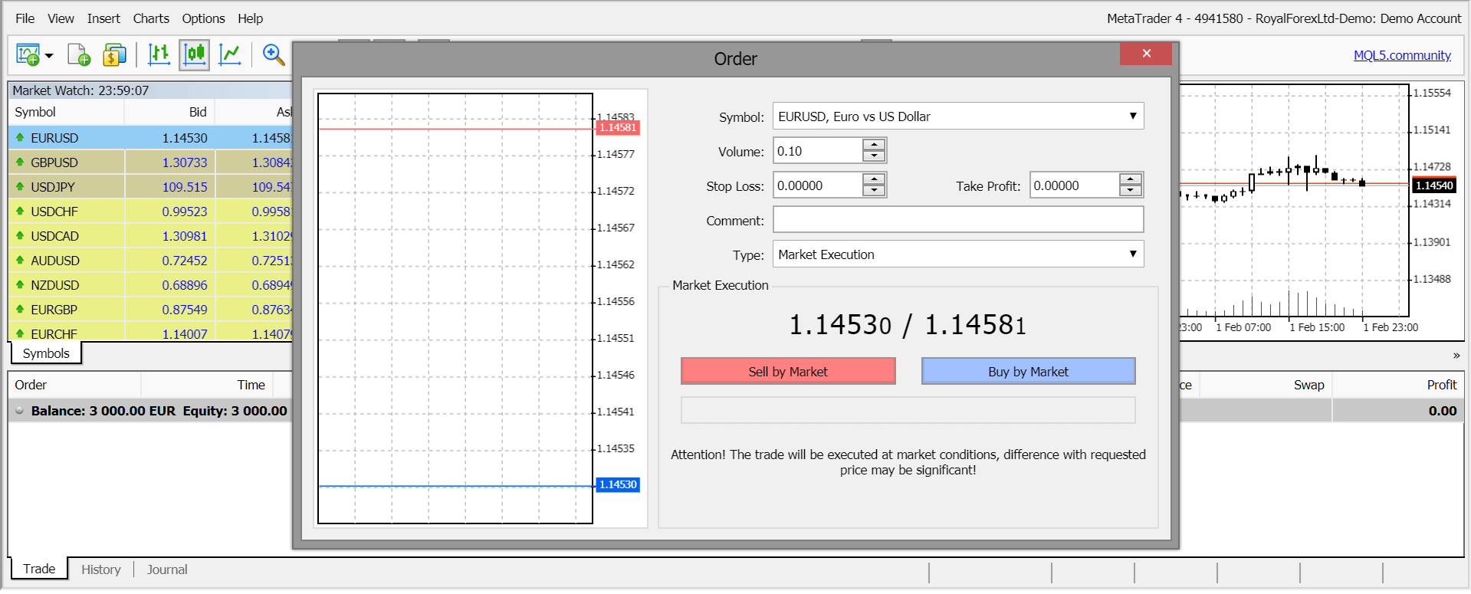Viewport: 1471px width, 594px height.
Task: Select USDCHF row in Market Watch
Action: [150, 212]
